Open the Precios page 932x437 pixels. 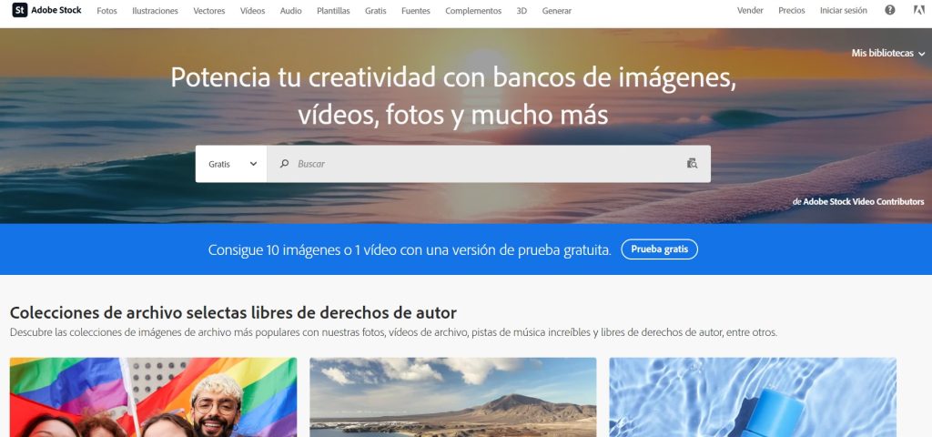(x=792, y=11)
